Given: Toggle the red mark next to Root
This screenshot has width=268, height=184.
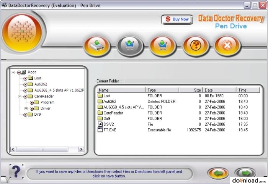Looking at the screenshot, I should (x=19, y=73).
